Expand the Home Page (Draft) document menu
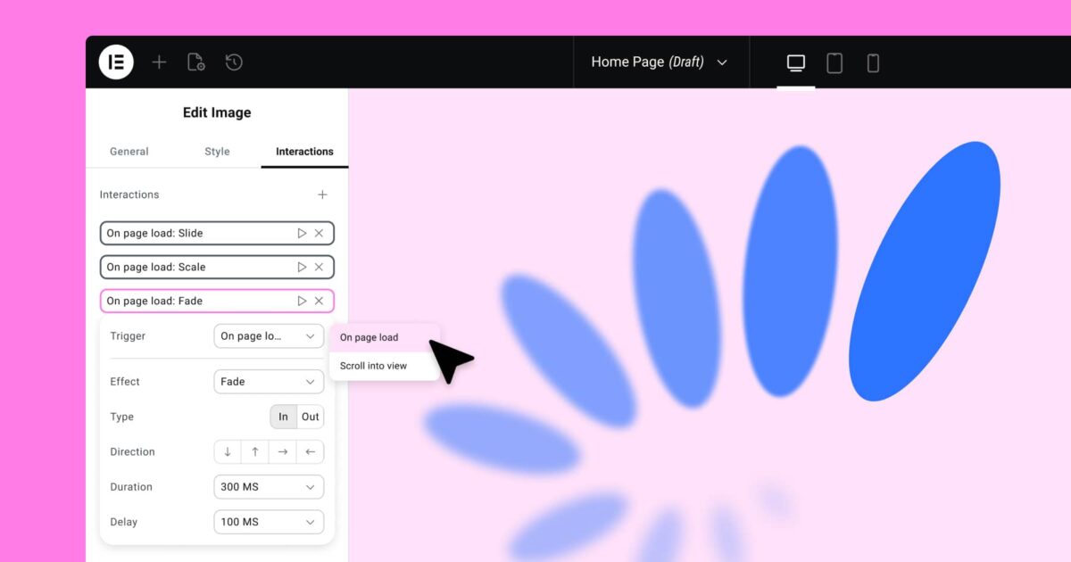The width and height of the screenshot is (1071, 562). pyautogui.click(x=660, y=62)
